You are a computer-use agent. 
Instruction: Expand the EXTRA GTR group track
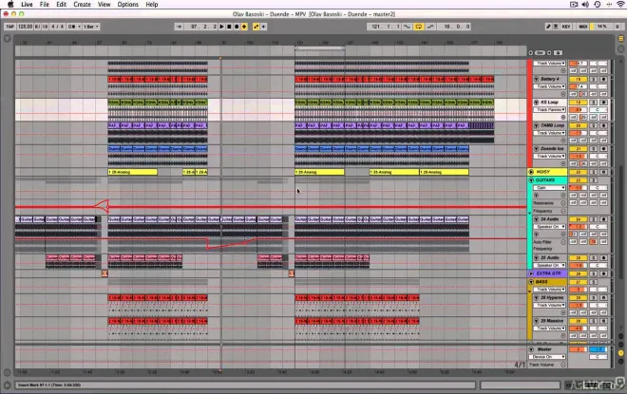[x=531, y=273]
